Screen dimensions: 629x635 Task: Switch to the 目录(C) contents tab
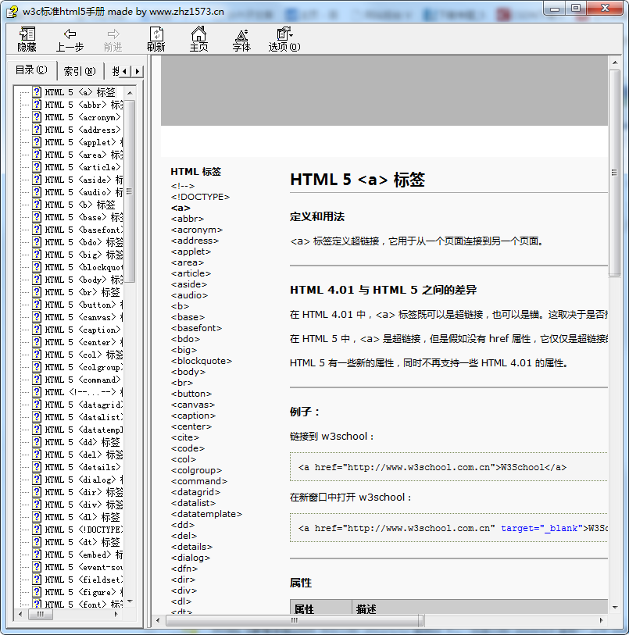pyautogui.click(x=31, y=70)
